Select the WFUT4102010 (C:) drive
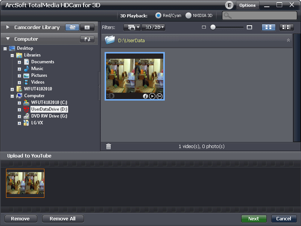The image size is (301, 226). [49, 102]
